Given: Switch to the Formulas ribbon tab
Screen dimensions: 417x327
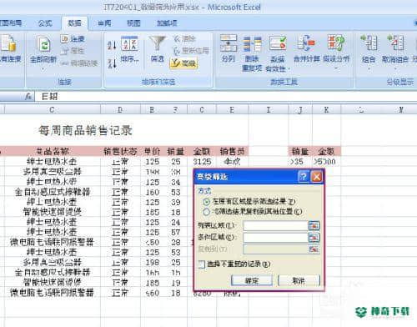Looking at the screenshot, I should point(45,23).
